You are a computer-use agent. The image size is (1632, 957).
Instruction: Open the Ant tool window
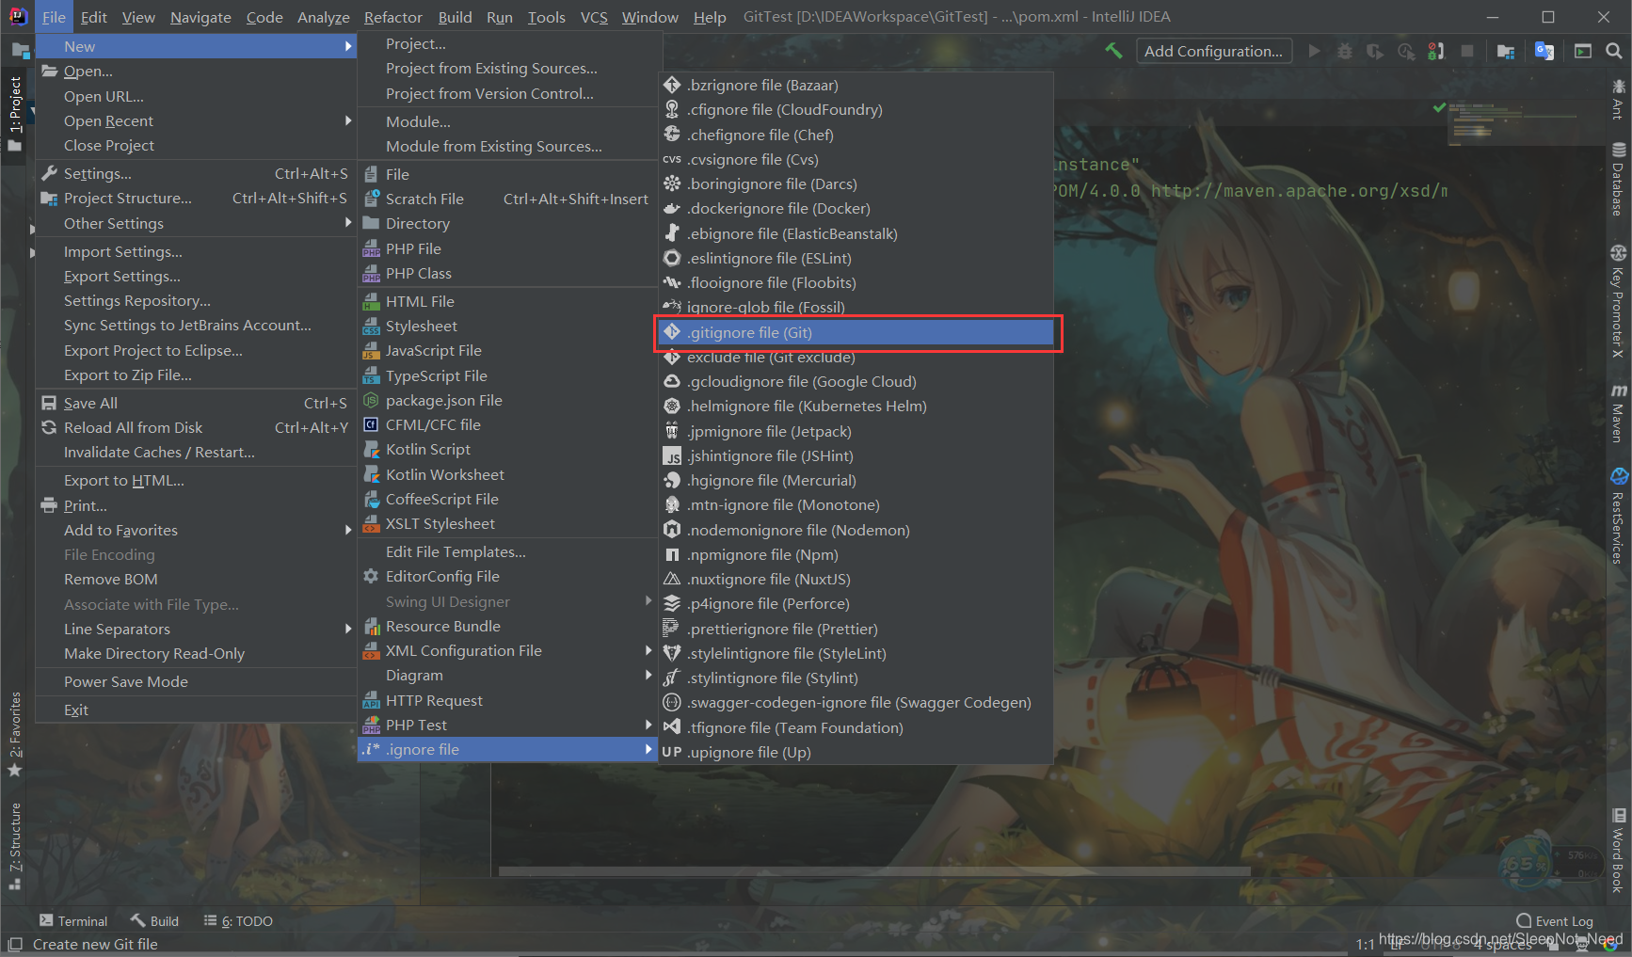pyautogui.click(x=1619, y=99)
